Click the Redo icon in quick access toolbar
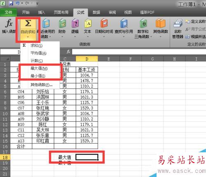 (x=27, y=3)
